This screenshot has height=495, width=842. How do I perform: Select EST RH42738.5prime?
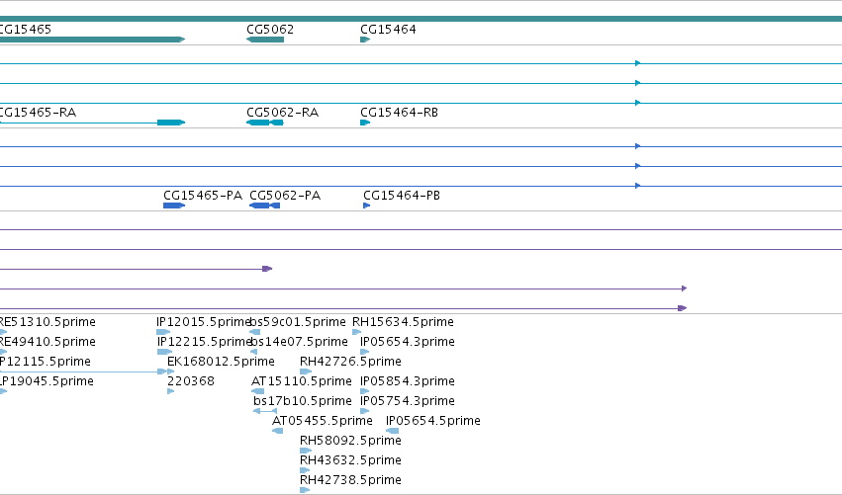350,480
